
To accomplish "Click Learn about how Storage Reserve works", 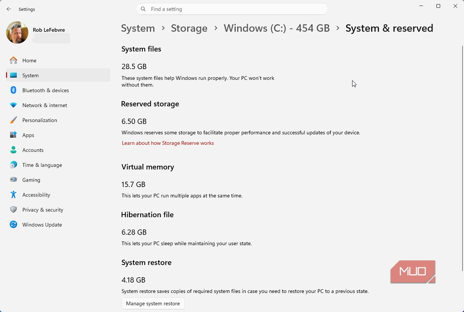I will click(168, 143).
